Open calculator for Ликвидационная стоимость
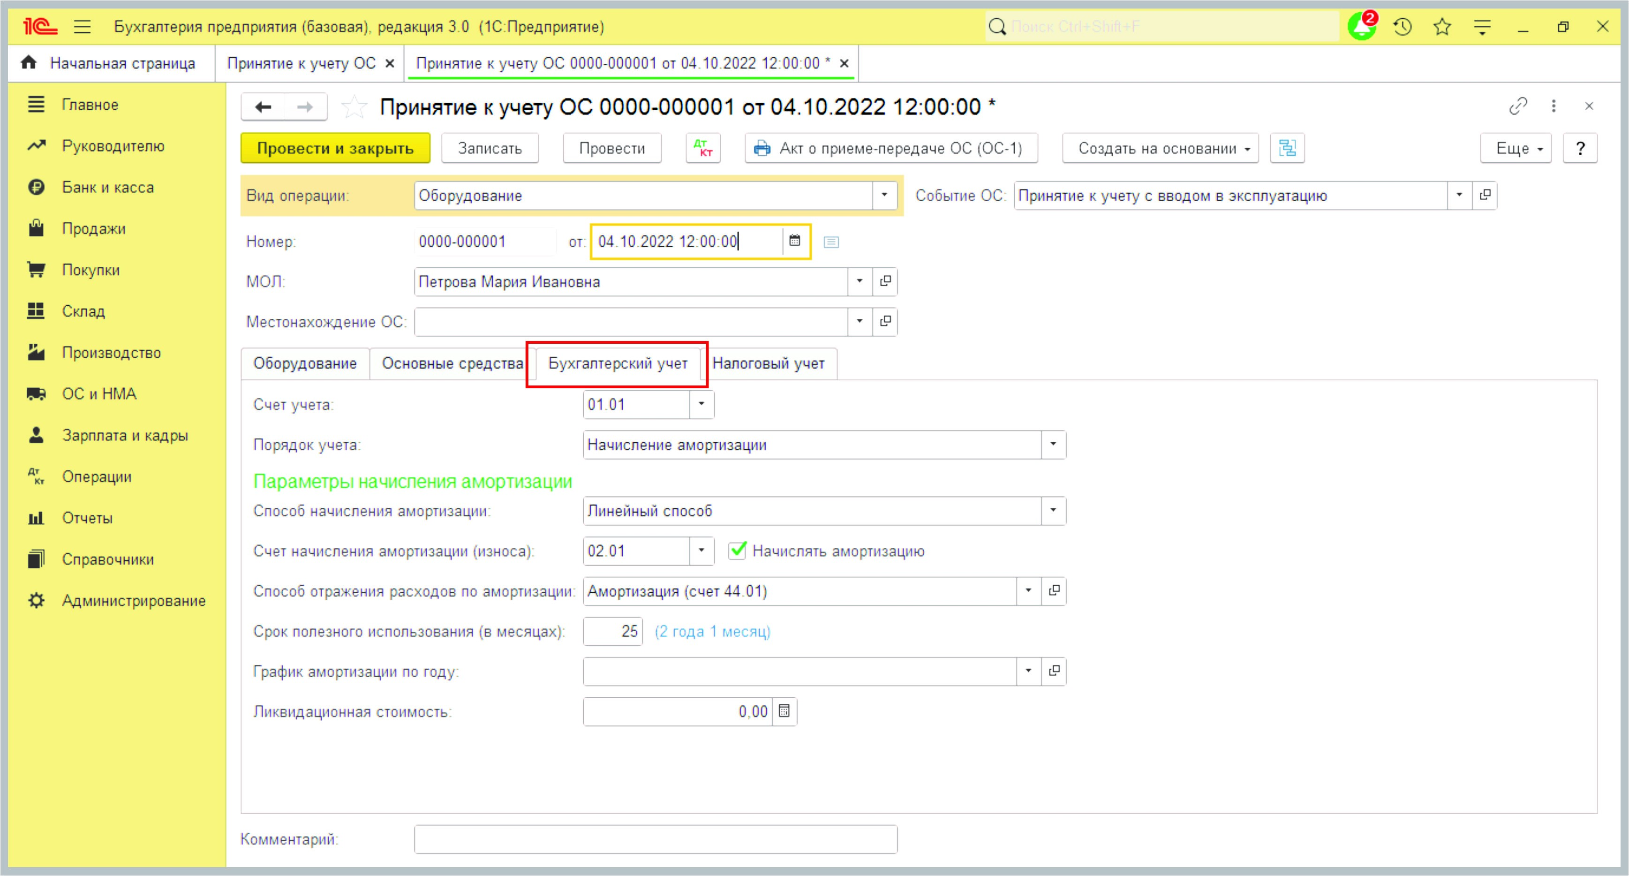 tap(784, 711)
